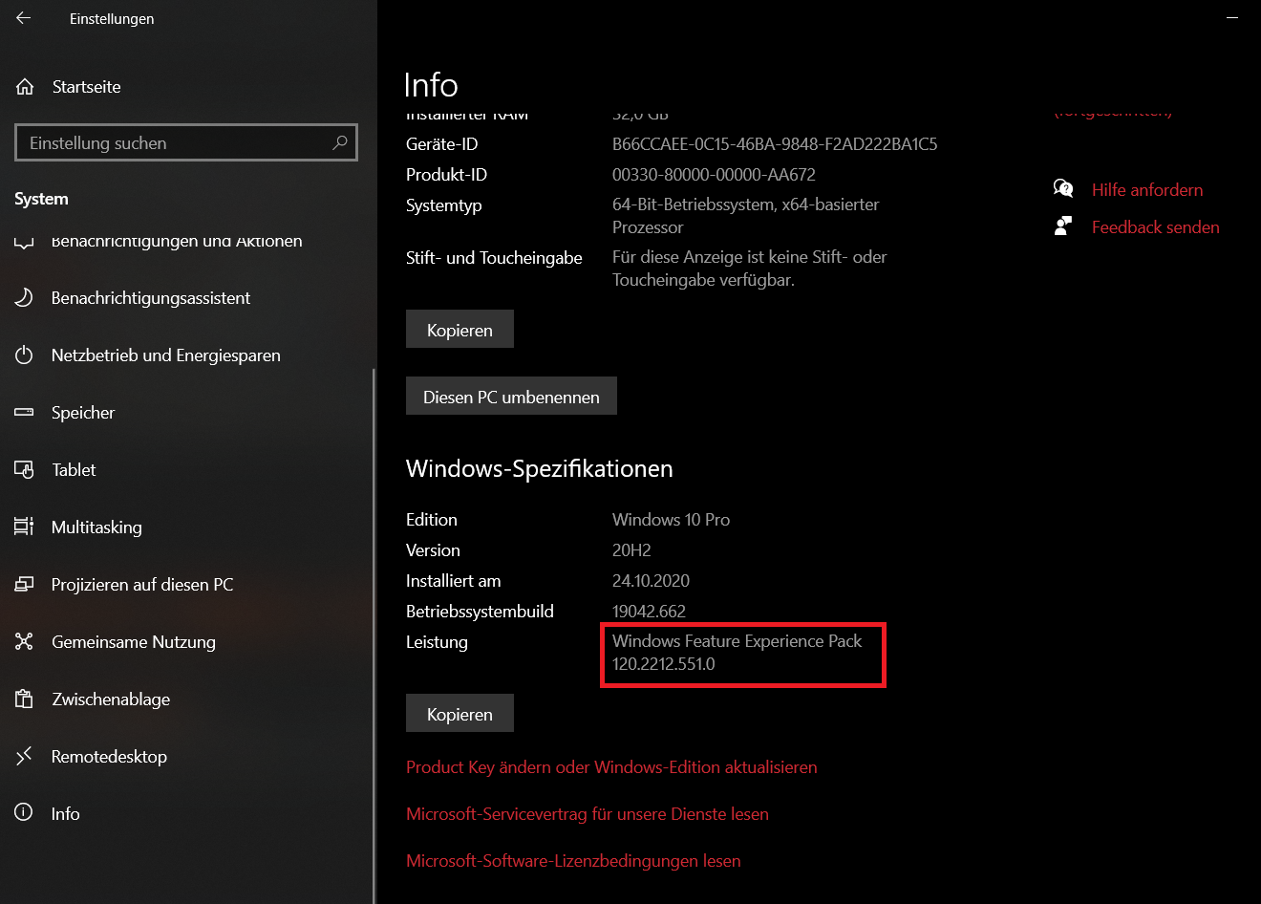Open Product Key ändern oder Windows-Edition aktualisieren
The width and height of the screenshot is (1261, 904).
coord(611,767)
